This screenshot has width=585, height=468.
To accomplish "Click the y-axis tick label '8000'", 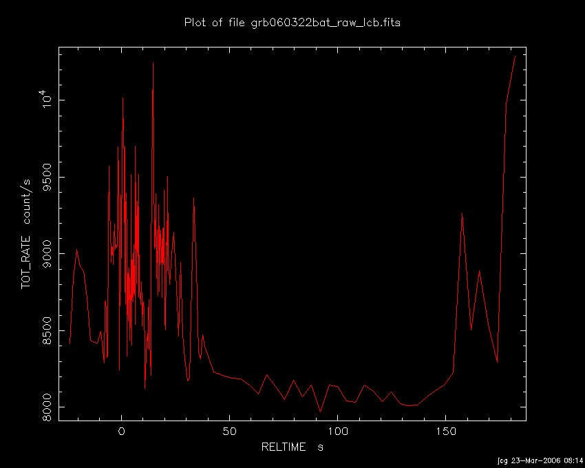I will [47, 407].
